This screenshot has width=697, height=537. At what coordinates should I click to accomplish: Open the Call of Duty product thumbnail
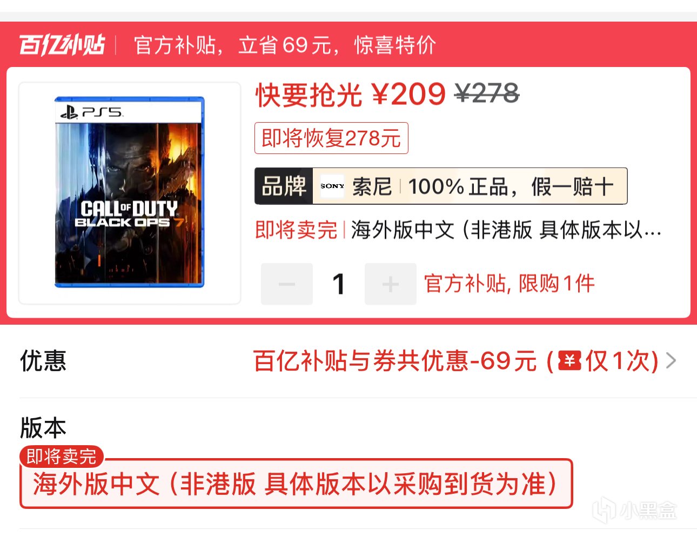click(x=130, y=193)
